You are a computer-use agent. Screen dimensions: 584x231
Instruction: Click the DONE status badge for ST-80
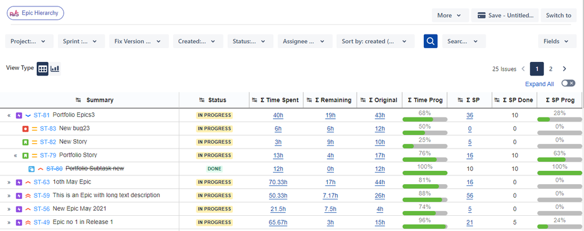[x=215, y=169]
